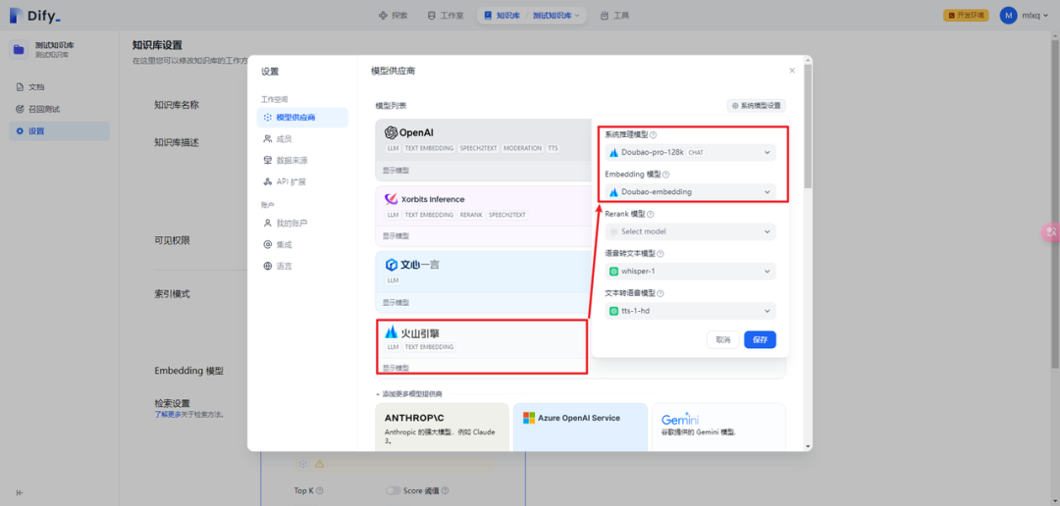Click the OpenAI logo in model list
Viewport: 1060px width, 506px height.
pos(409,132)
